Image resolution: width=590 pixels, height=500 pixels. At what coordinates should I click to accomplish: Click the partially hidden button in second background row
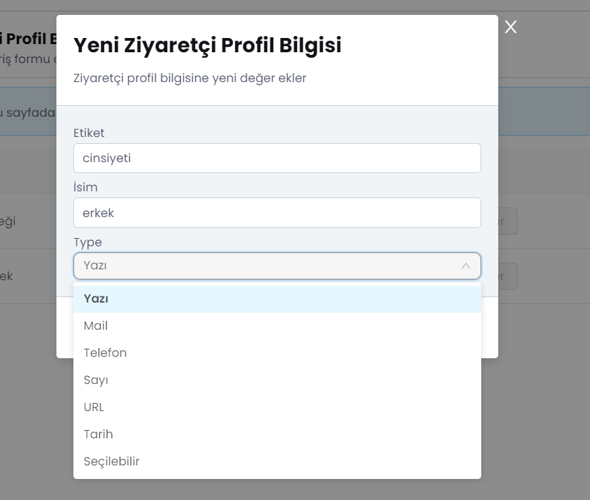pyautogui.click(x=508, y=276)
